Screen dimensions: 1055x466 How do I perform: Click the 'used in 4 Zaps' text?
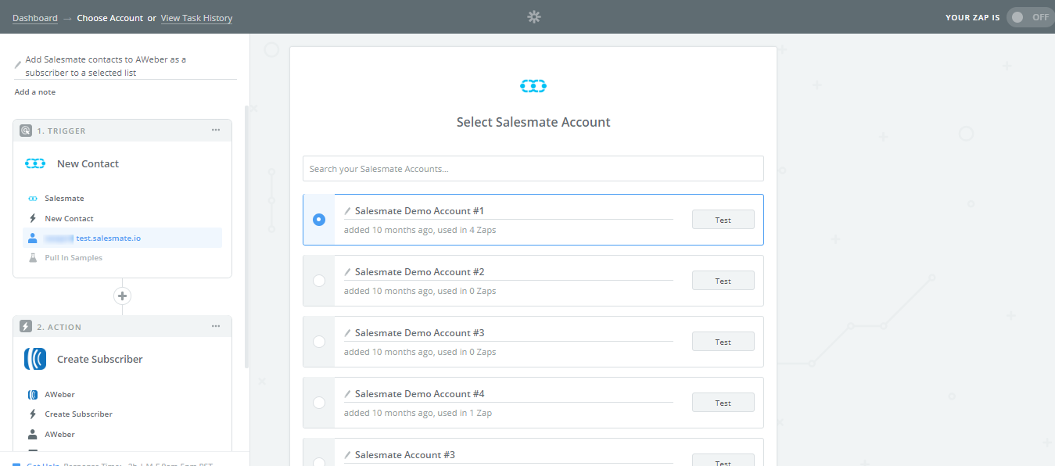[467, 230]
